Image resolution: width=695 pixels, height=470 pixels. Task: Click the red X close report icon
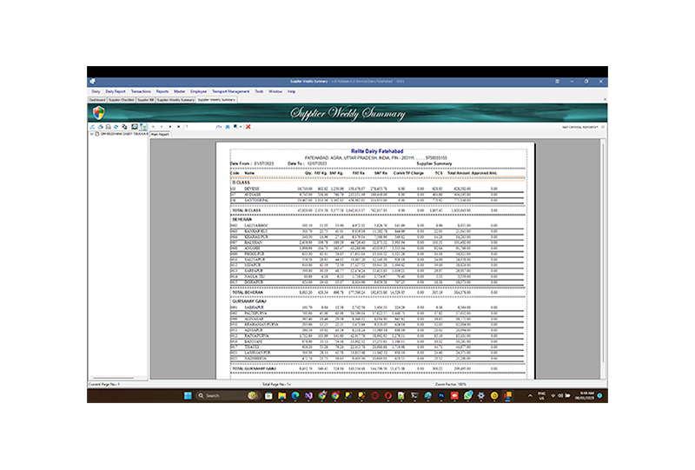(x=248, y=127)
